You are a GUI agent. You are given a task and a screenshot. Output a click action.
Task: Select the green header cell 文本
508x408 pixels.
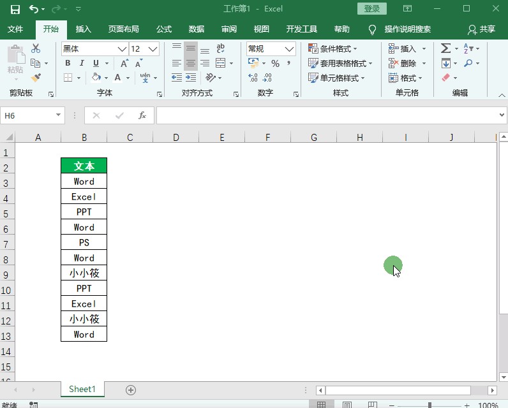click(x=84, y=166)
